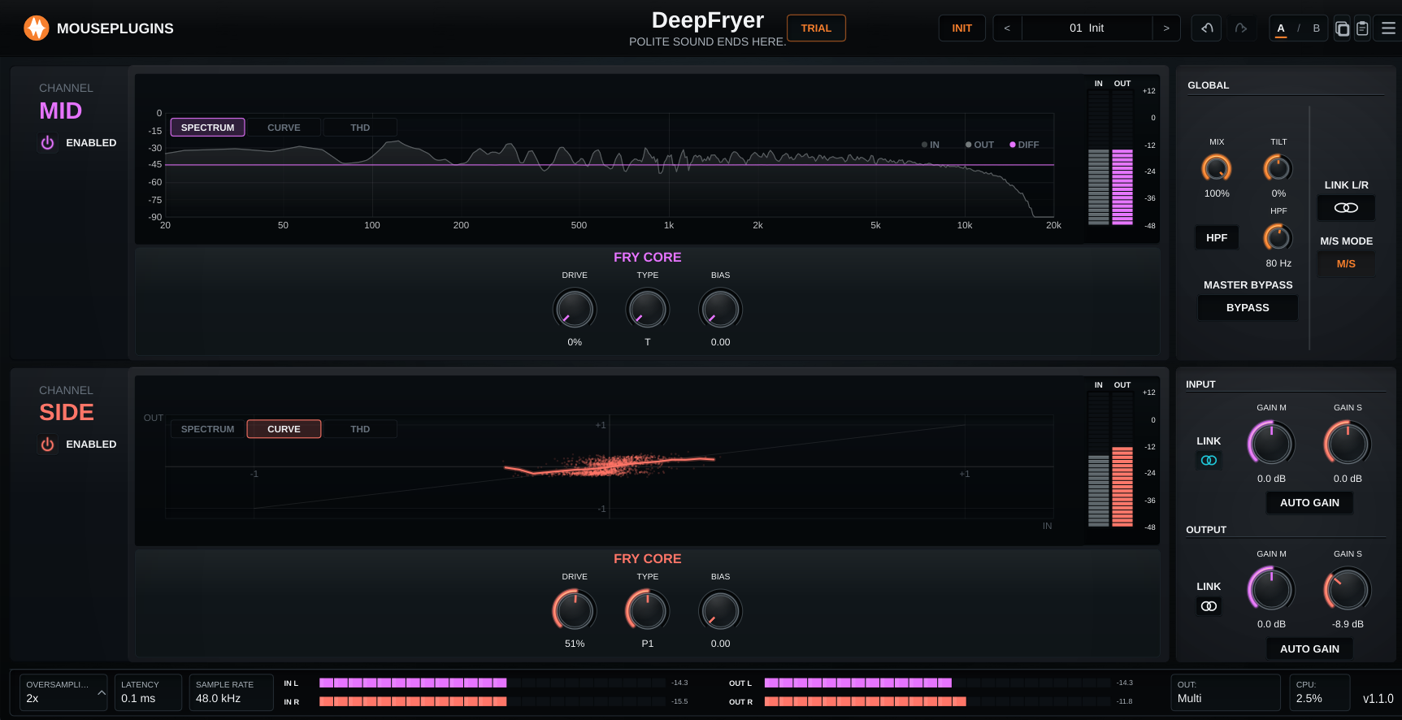This screenshot has width=1402, height=720.
Task: Enable the HPF filter button
Action: point(1217,238)
